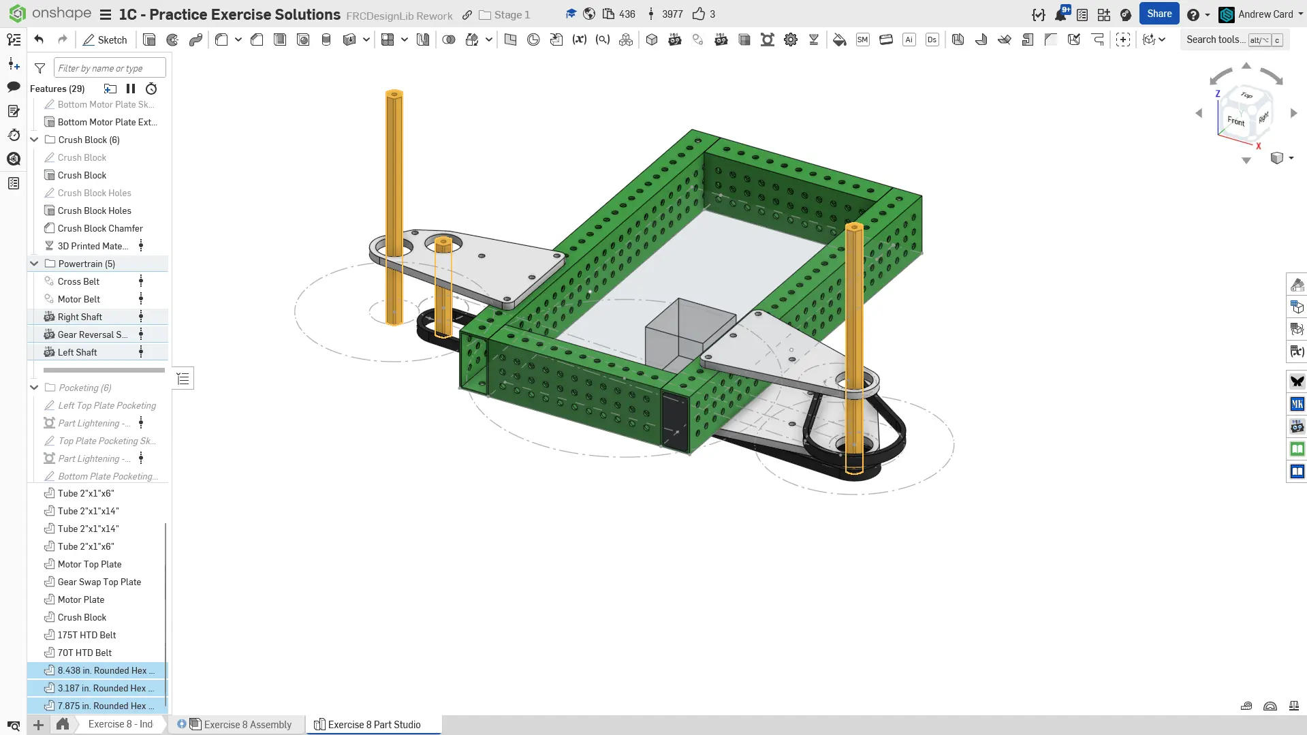
Task: Click the Sweep tool icon
Action: (x=195, y=40)
